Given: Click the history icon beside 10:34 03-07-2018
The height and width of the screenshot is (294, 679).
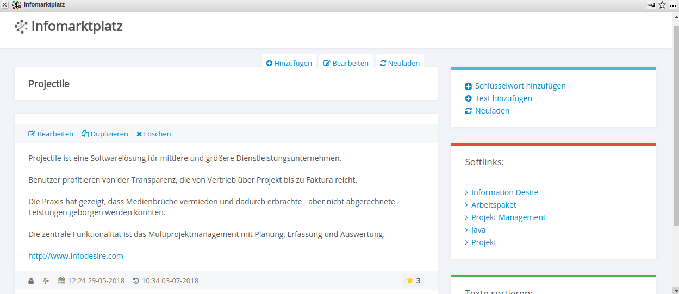Looking at the screenshot, I should coord(136,281).
